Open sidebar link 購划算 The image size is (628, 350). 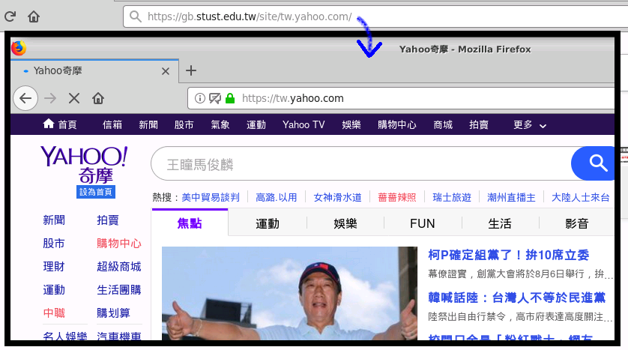point(113,313)
